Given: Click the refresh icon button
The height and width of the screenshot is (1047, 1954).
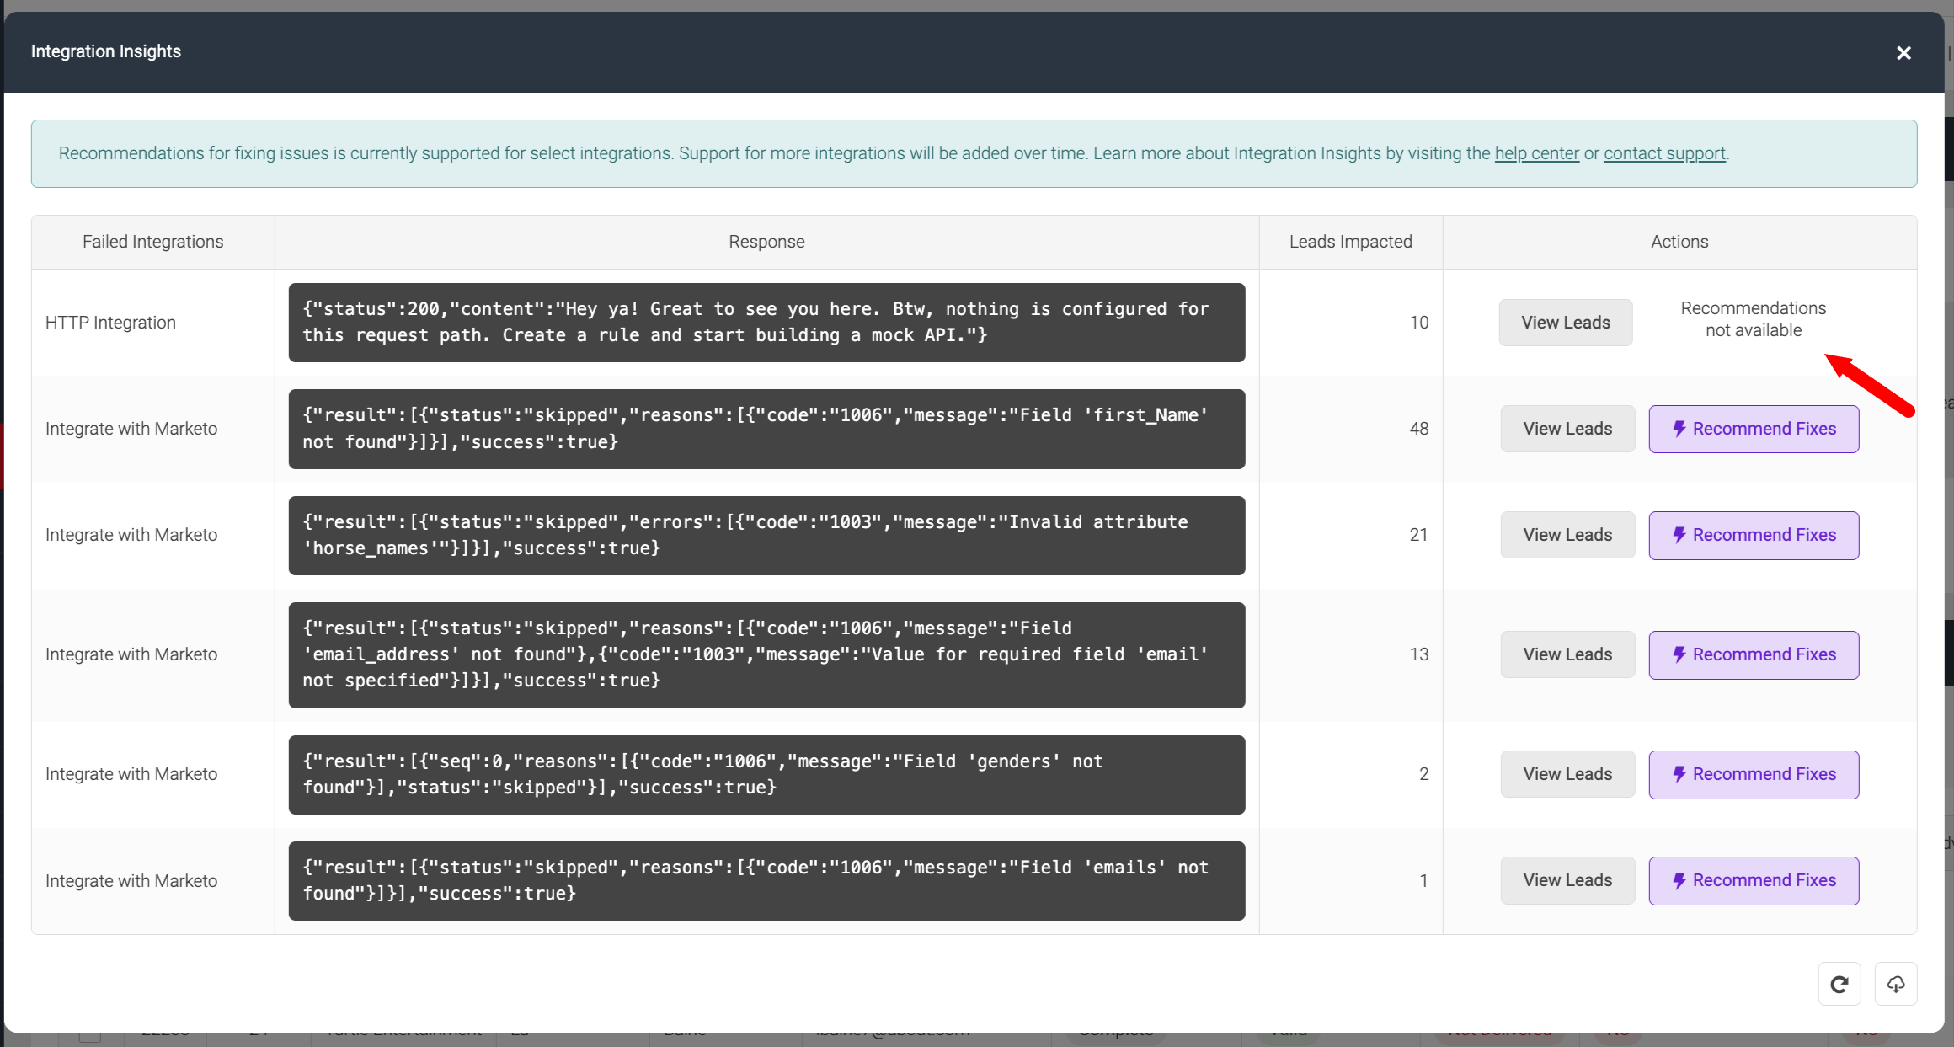Looking at the screenshot, I should click(1839, 984).
